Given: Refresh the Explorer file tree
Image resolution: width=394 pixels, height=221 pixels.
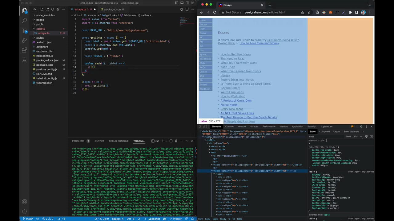Looking at the screenshot, I should click(x=53, y=10).
